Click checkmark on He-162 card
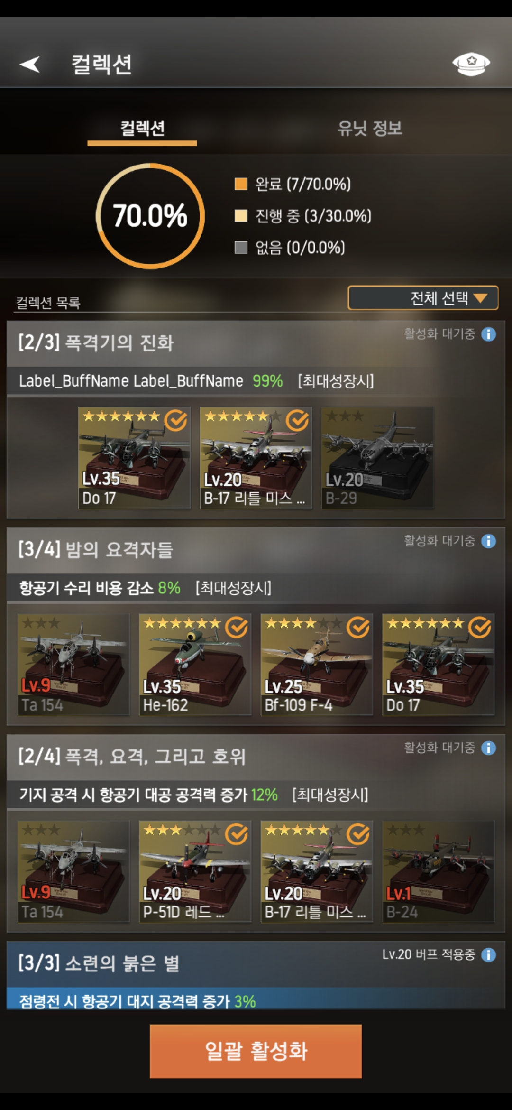 [236, 628]
